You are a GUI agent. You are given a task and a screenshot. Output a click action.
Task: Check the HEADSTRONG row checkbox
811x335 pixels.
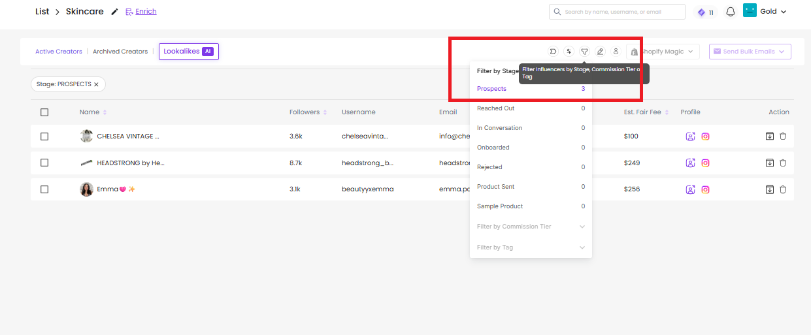[x=44, y=163]
